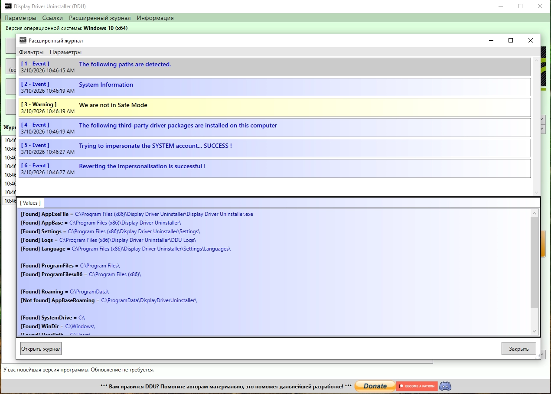551x394 pixels.
Task: Click the yellow Donate button
Action: [x=375, y=386]
